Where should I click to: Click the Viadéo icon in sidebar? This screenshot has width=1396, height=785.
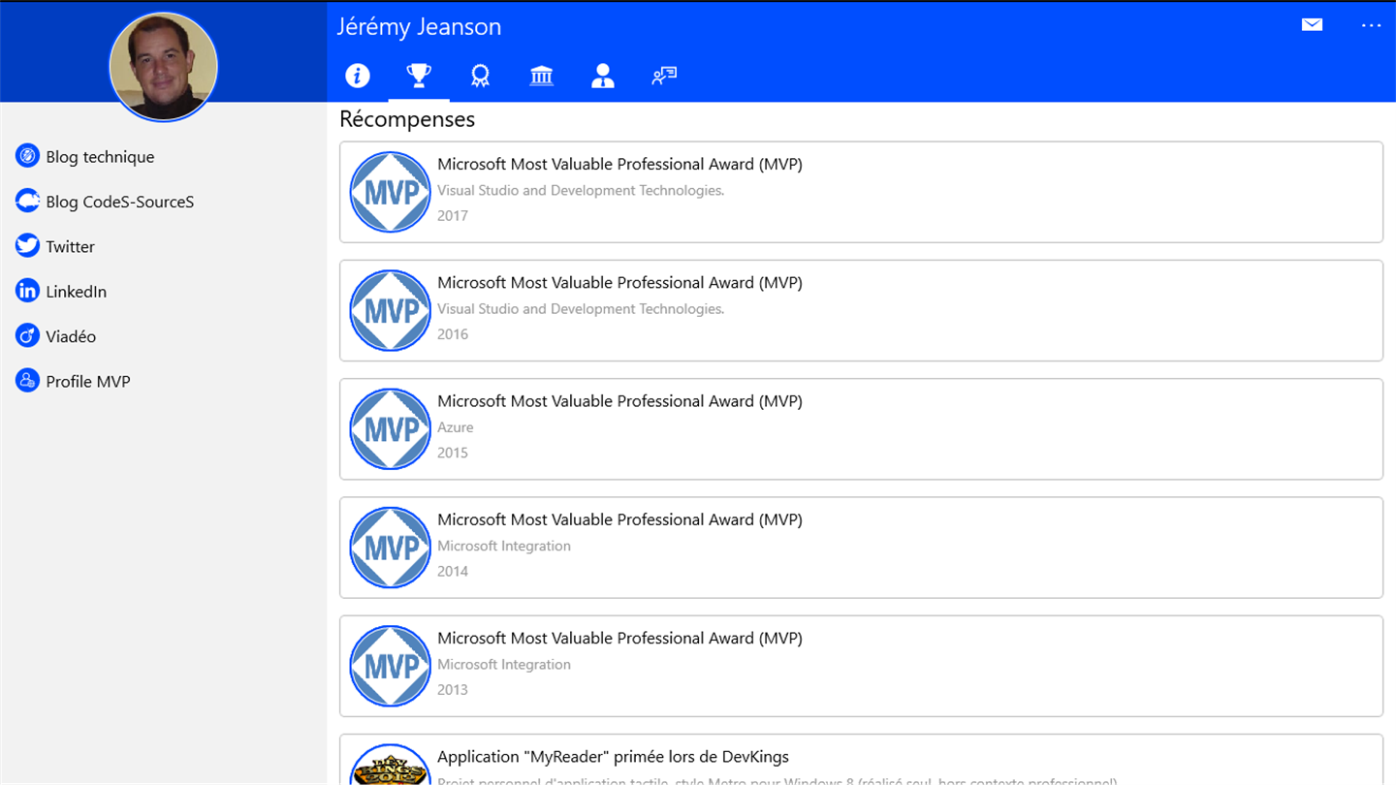(27, 336)
